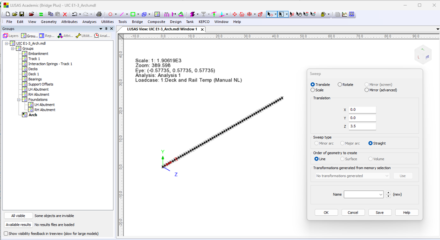Select the new Point geometry tool
This screenshot has width=440, height=240.
110,14
